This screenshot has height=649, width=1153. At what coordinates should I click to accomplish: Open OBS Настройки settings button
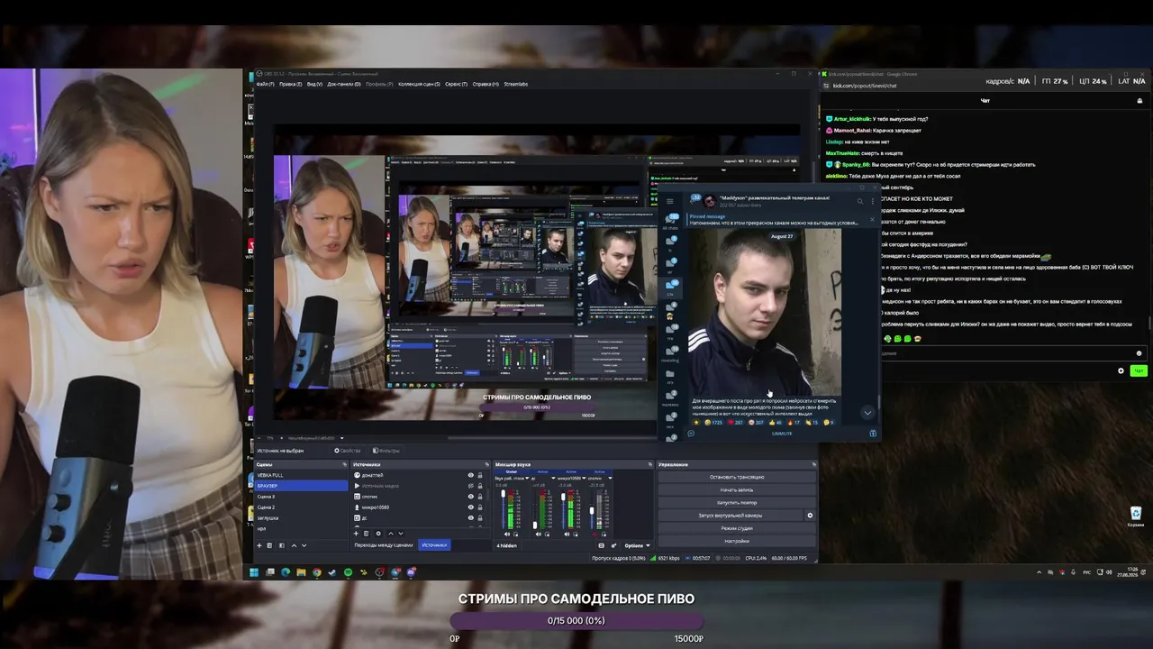tap(737, 541)
